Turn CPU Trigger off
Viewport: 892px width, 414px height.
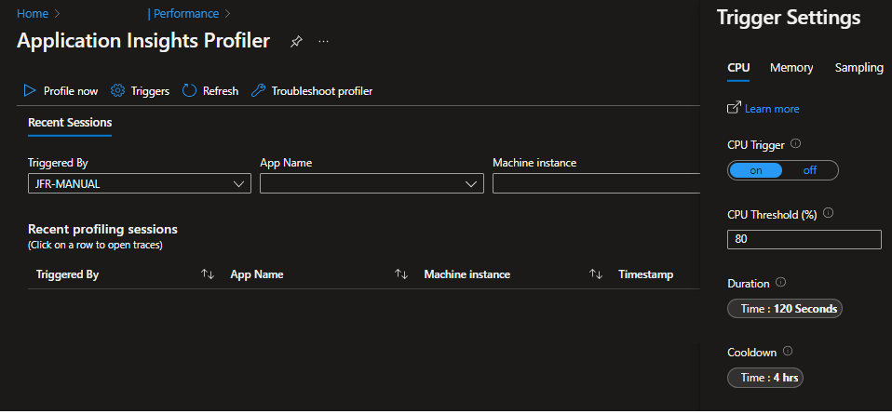click(809, 170)
